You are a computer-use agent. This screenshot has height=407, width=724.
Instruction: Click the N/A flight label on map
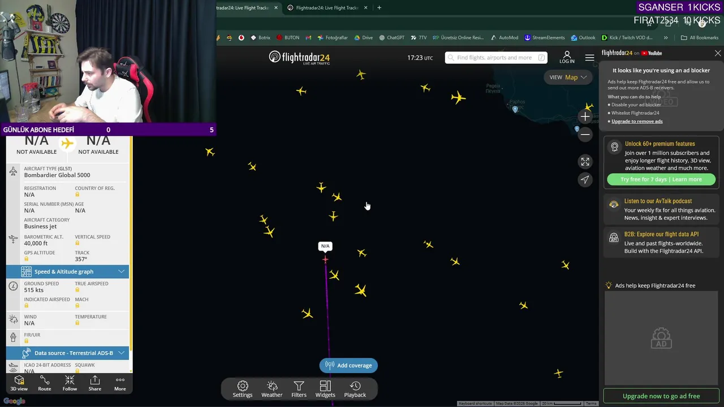(325, 246)
